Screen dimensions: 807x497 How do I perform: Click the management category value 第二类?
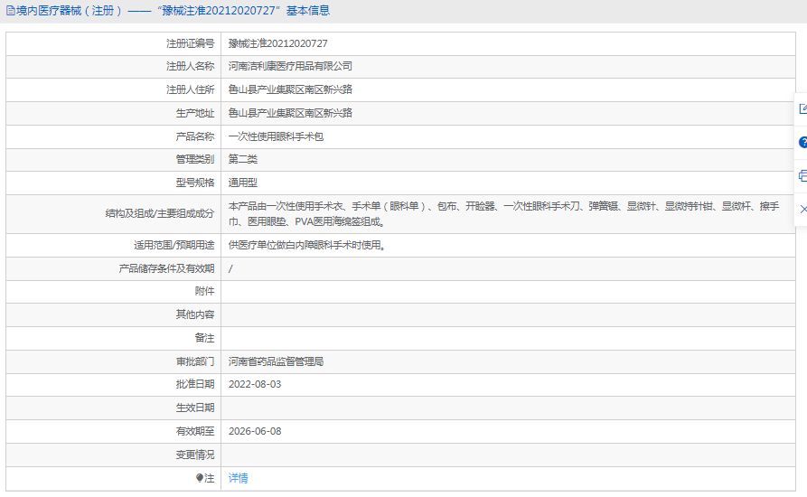click(242, 159)
